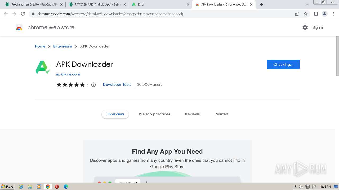This screenshot has height=190, width=339.
Task: Bookmark this tab with the star icon
Action: click(x=306, y=14)
